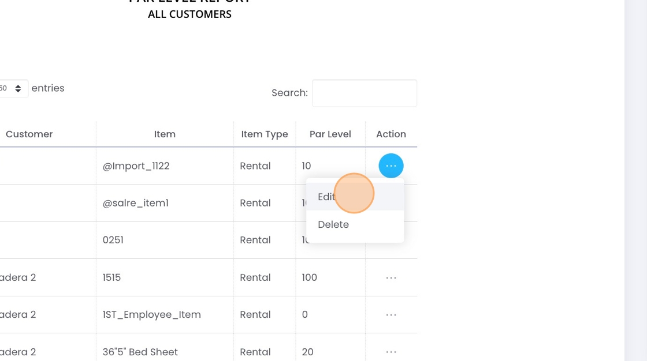647x361 pixels.
Task: Click the 0251 item cell
Action: (113, 240)
